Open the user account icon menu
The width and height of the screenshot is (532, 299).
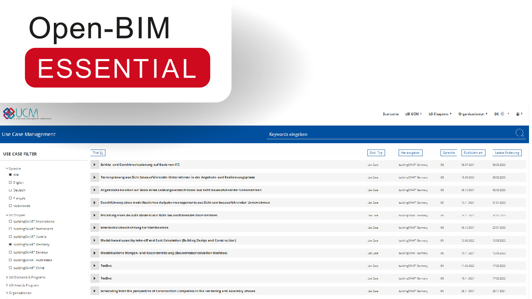518,114
